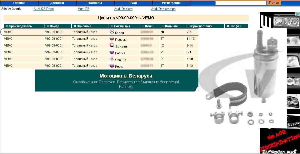Click the topmost headlight ad image

point(279,20)
